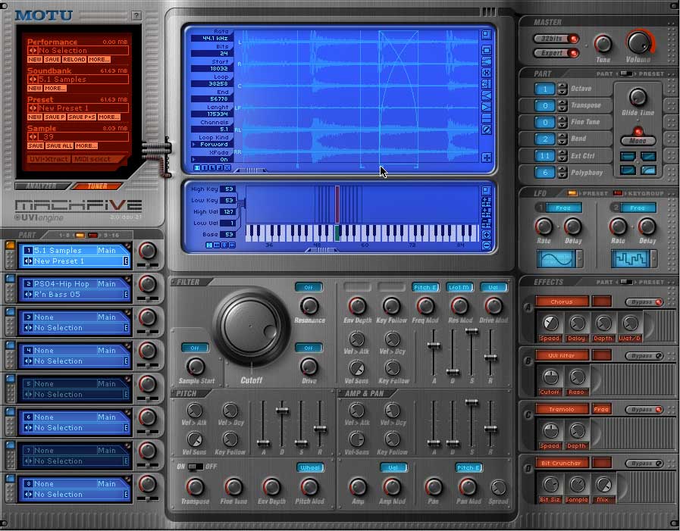The height and width of the screenshot is (531, 680).
Task: Click X tool icon in waveform bottom-left toolbar
Action: [x=227, y=167]
